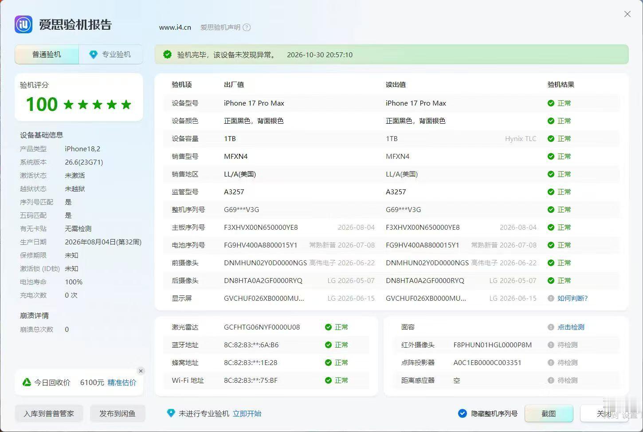This screenshot has width=643, height=432.
Task: Click the 立即开始 link
Action: [x=247, y=414]
